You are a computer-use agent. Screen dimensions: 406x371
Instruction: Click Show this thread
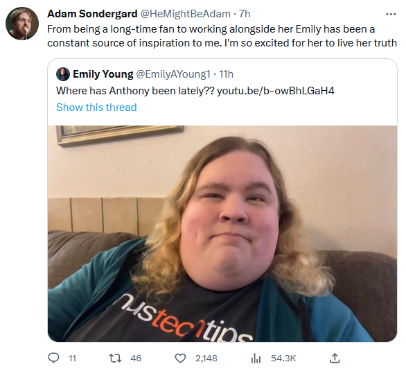[x=96, y=107]
